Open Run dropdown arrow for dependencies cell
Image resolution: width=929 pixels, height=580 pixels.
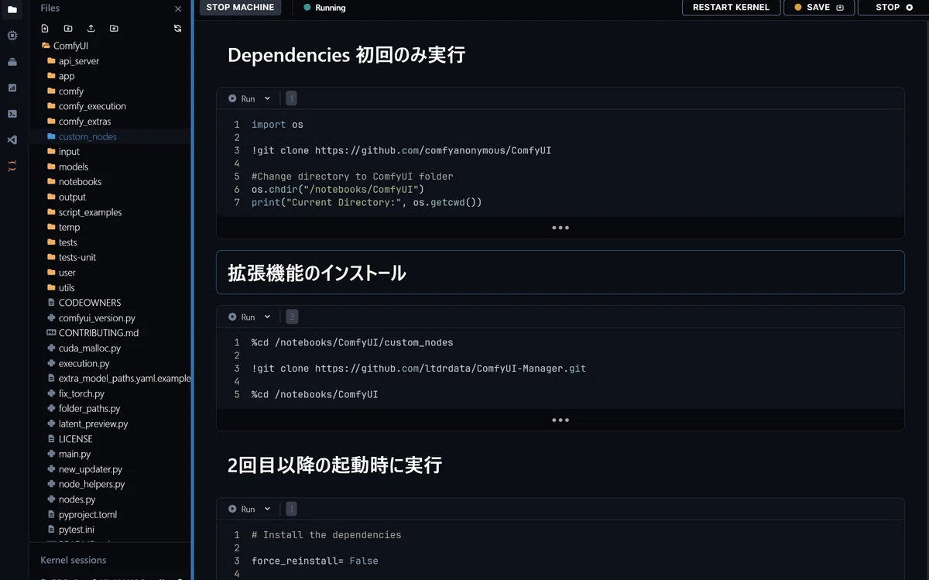268,509
